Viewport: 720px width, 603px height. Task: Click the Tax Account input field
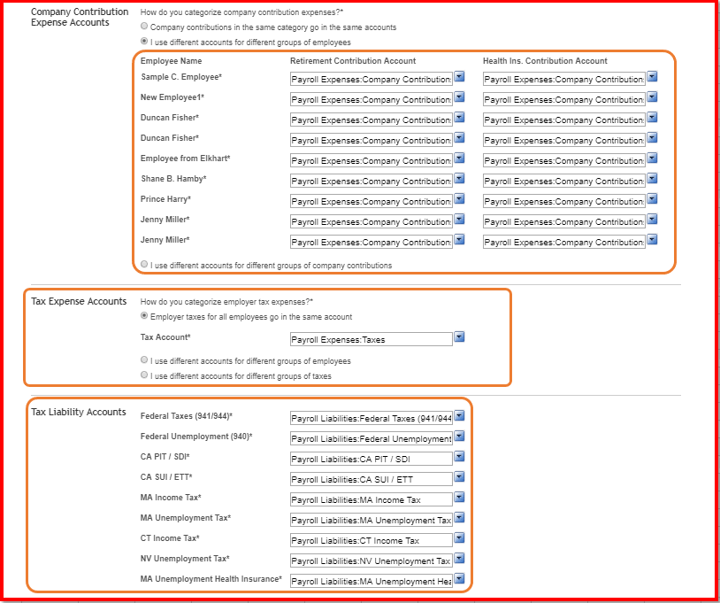coord(371,338)
